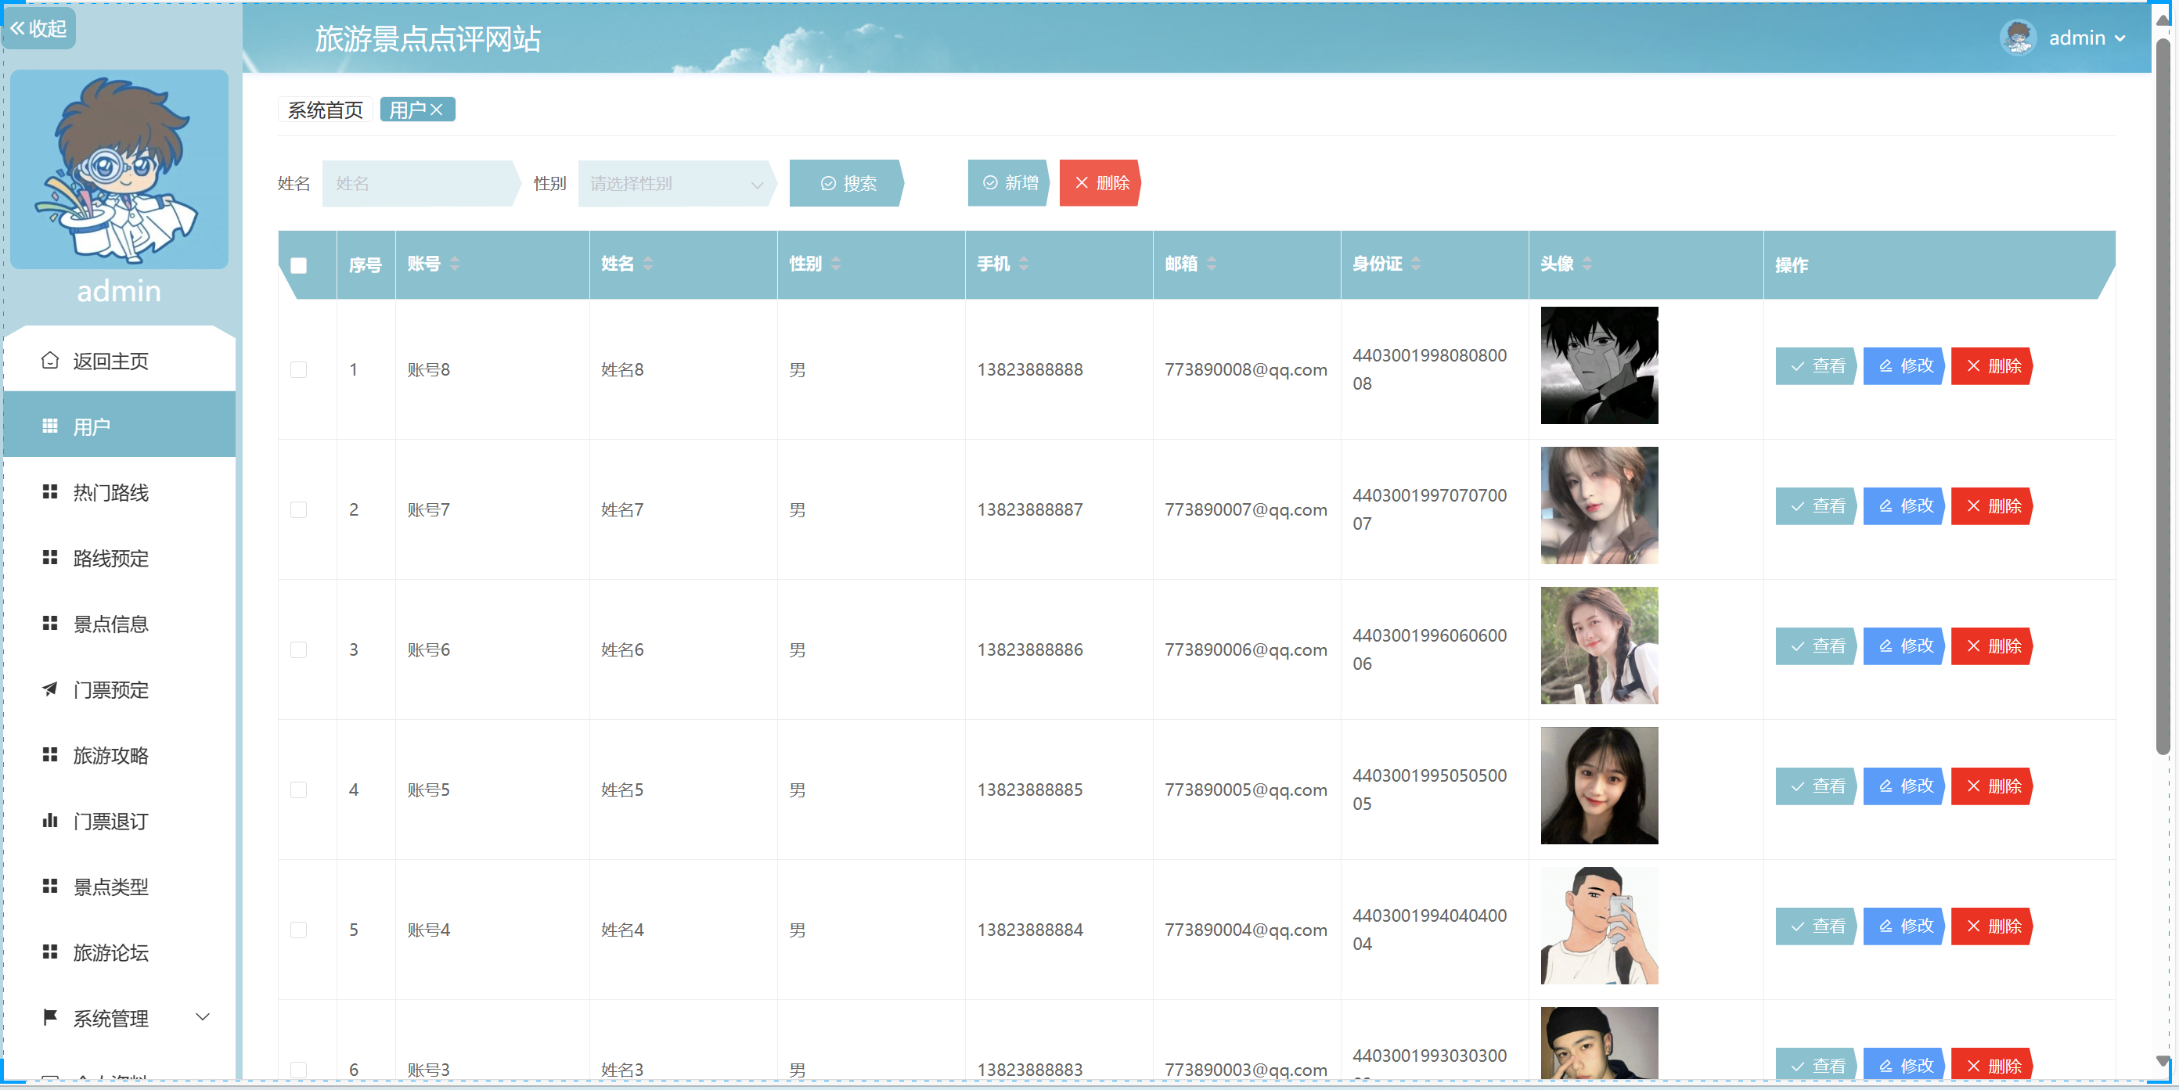Click the 姓名 search input field
Viewport: 2179px width, 1090px height.
(419, 184)
